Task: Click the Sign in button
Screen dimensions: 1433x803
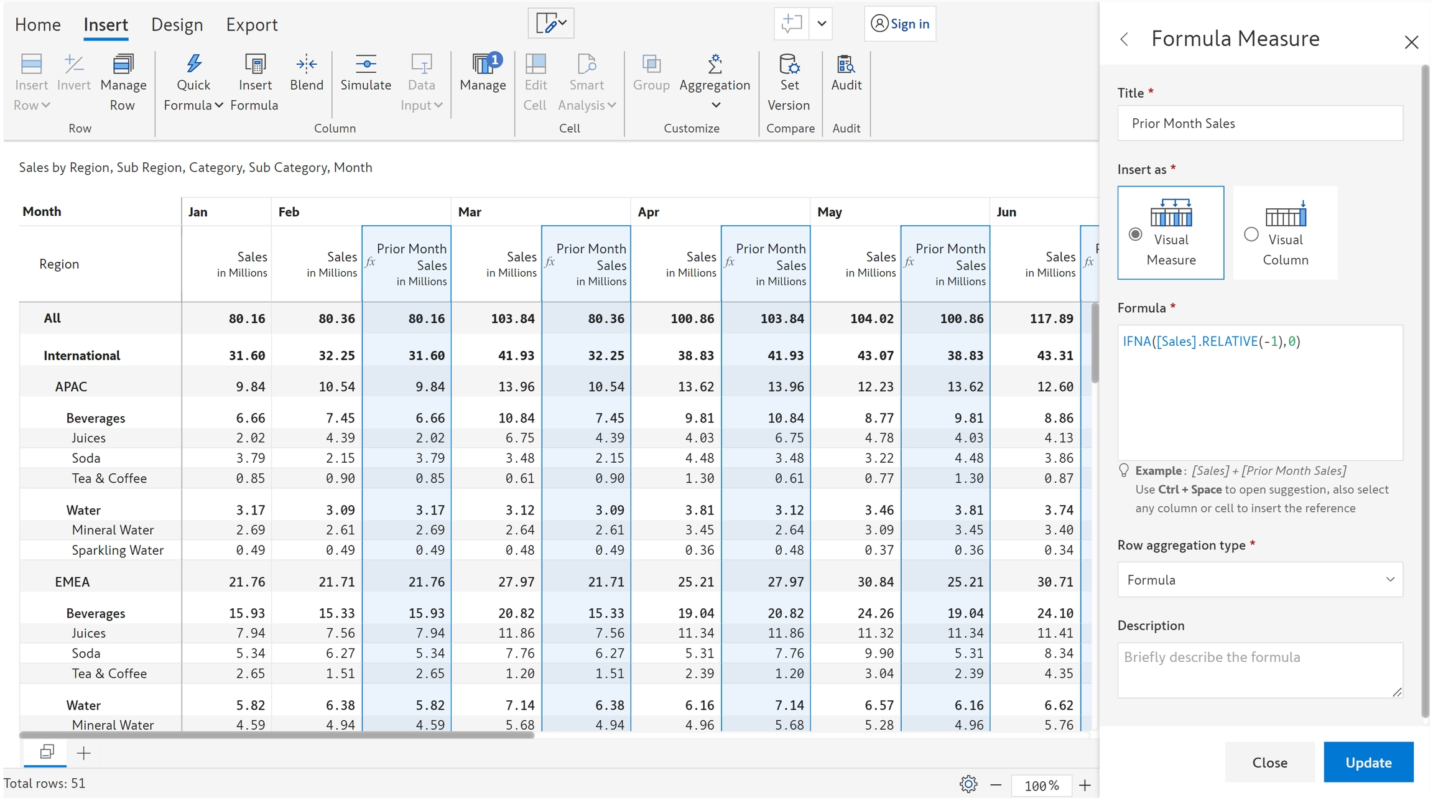Action: [x=900, y=24]
